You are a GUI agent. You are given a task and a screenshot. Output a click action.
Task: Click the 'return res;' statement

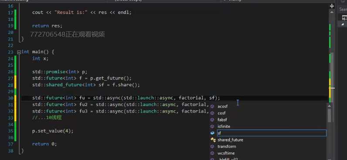click(x=48, y=26)
